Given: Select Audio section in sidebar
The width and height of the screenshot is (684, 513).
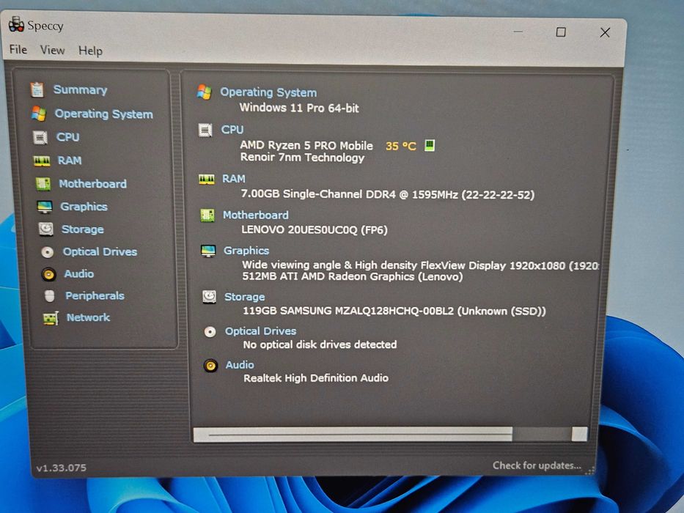Looking at the screenshot, I should [79, 274].
